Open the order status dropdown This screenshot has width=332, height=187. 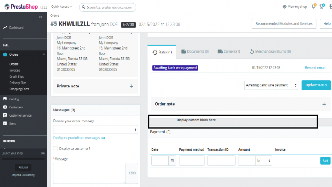271,85
